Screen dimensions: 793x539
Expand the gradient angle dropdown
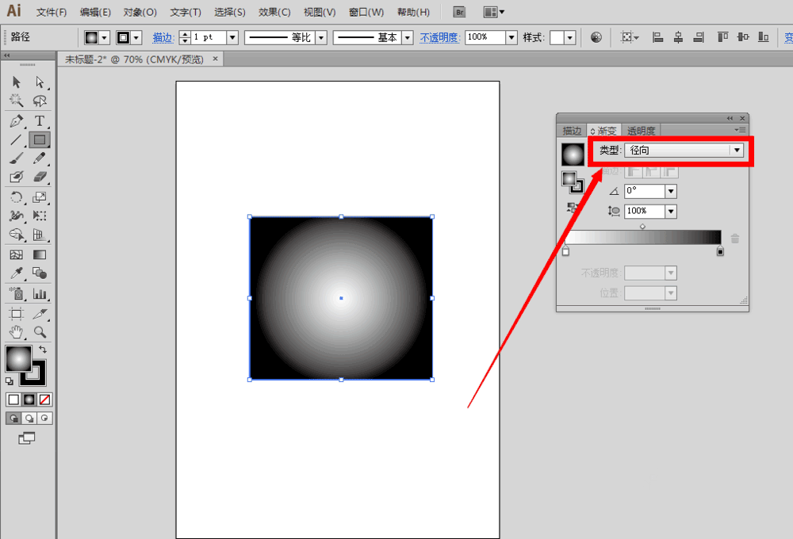coord(671,191)
